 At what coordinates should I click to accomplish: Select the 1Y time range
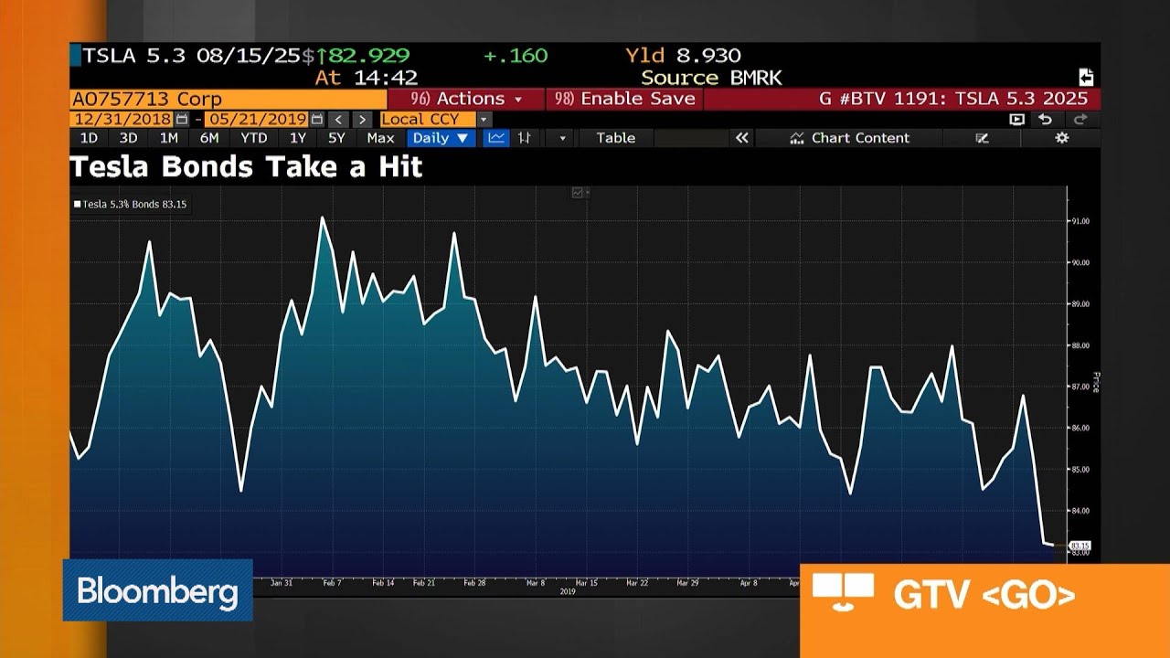pos(298,138)
